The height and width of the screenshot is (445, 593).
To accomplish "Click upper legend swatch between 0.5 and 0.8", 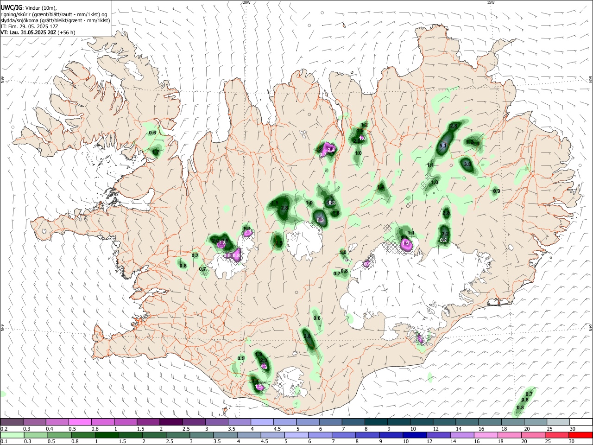I will (x=80, y=422).
